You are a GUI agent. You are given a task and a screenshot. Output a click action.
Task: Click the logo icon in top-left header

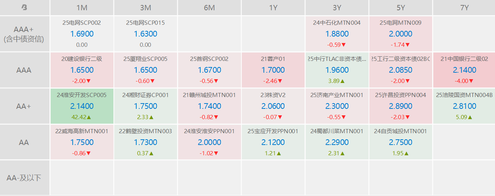click(x=24, y=7)
